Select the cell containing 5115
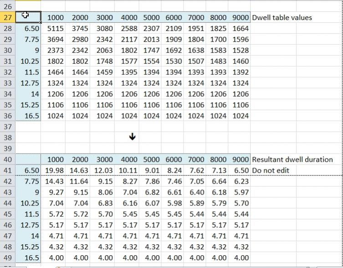The height and width of the screenshot is (268, 343). (56, 28)
